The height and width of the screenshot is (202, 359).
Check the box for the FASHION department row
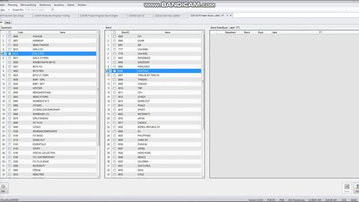[10, 36]
